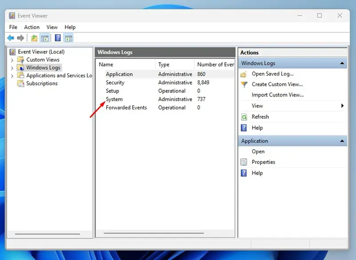
Task: Click the Open Saved Log folder icon
Action: tap(244, 74)
